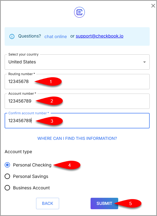
Task: Expand the Select your country dropdown arrow
Action: click(x=144, y=62)
